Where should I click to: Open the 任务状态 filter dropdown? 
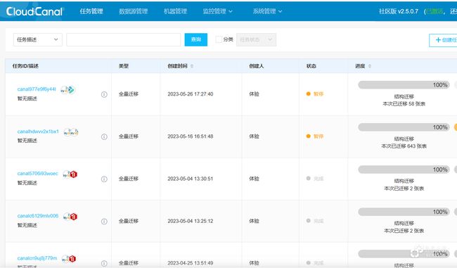coord(256,39)
